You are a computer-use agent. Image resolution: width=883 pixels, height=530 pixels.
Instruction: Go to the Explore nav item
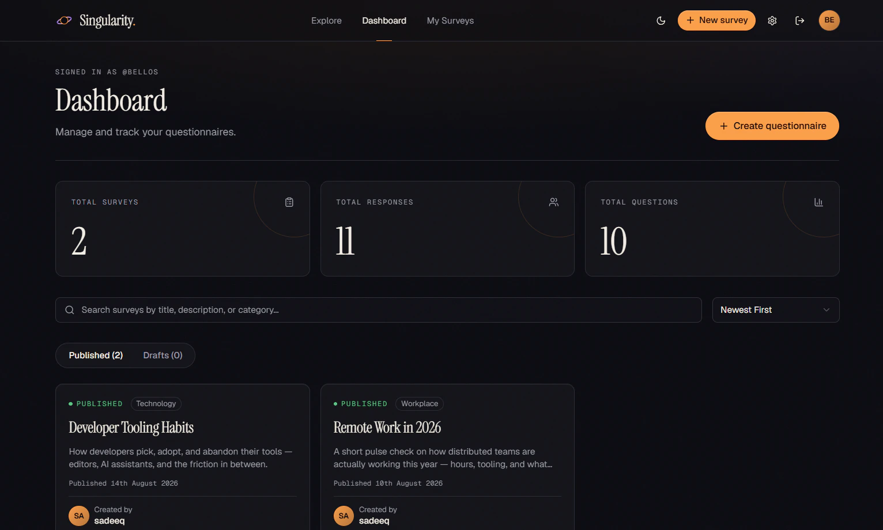[326, 21]
